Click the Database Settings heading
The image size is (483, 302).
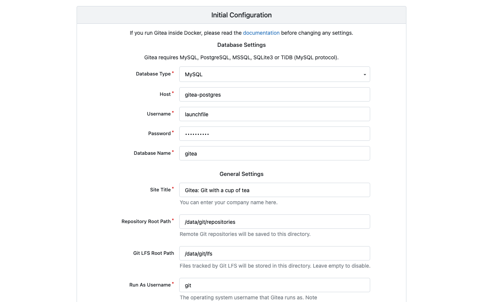(241, 45)
